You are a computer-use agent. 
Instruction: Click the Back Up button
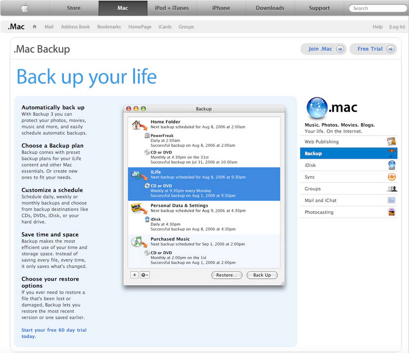[x=262, y=275]
